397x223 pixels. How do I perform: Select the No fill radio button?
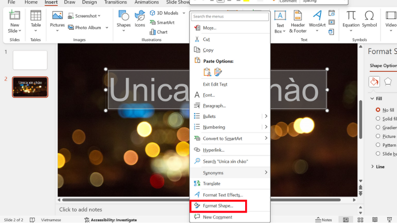tap(378, 110)
